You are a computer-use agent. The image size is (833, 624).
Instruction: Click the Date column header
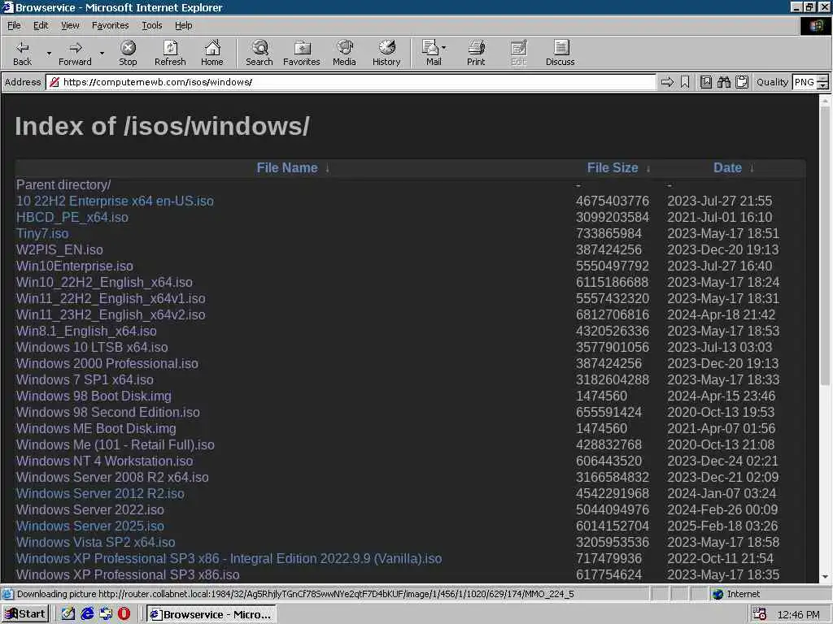tap(727, 167)
